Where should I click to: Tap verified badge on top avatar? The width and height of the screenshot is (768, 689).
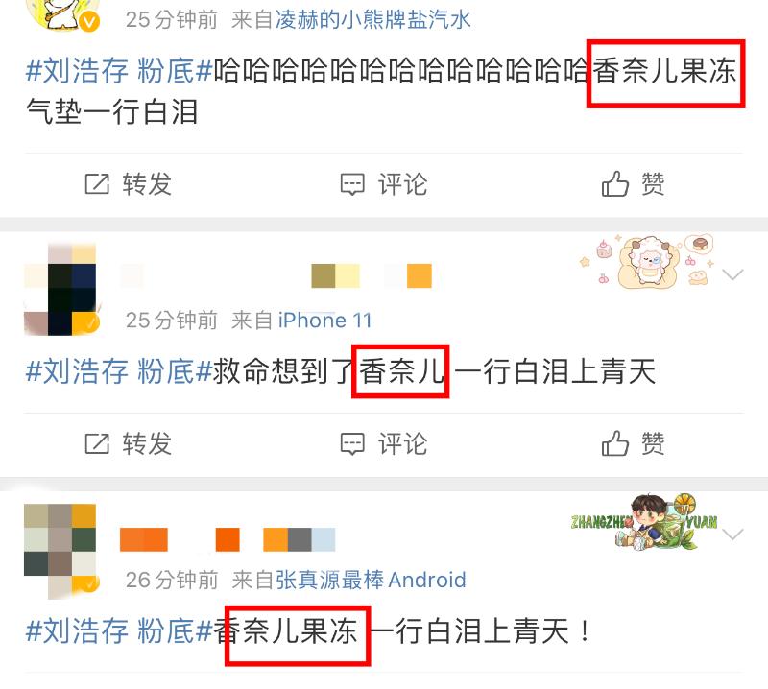(x=89, y=22)
